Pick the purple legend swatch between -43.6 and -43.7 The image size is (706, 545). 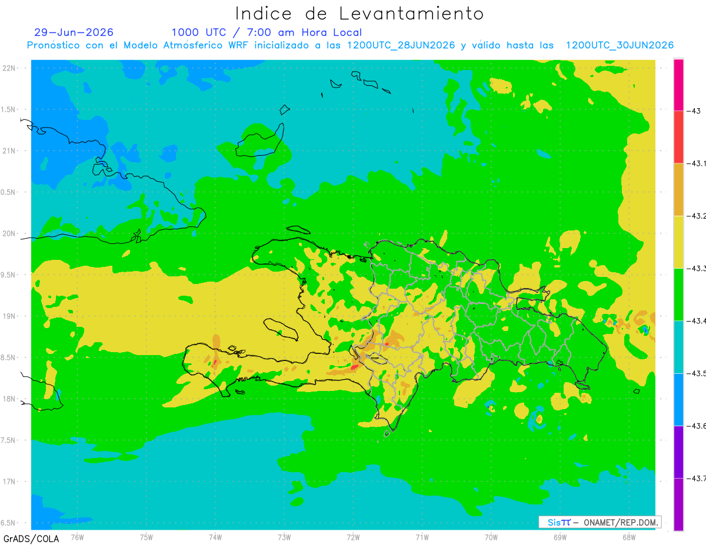[678, 452]
